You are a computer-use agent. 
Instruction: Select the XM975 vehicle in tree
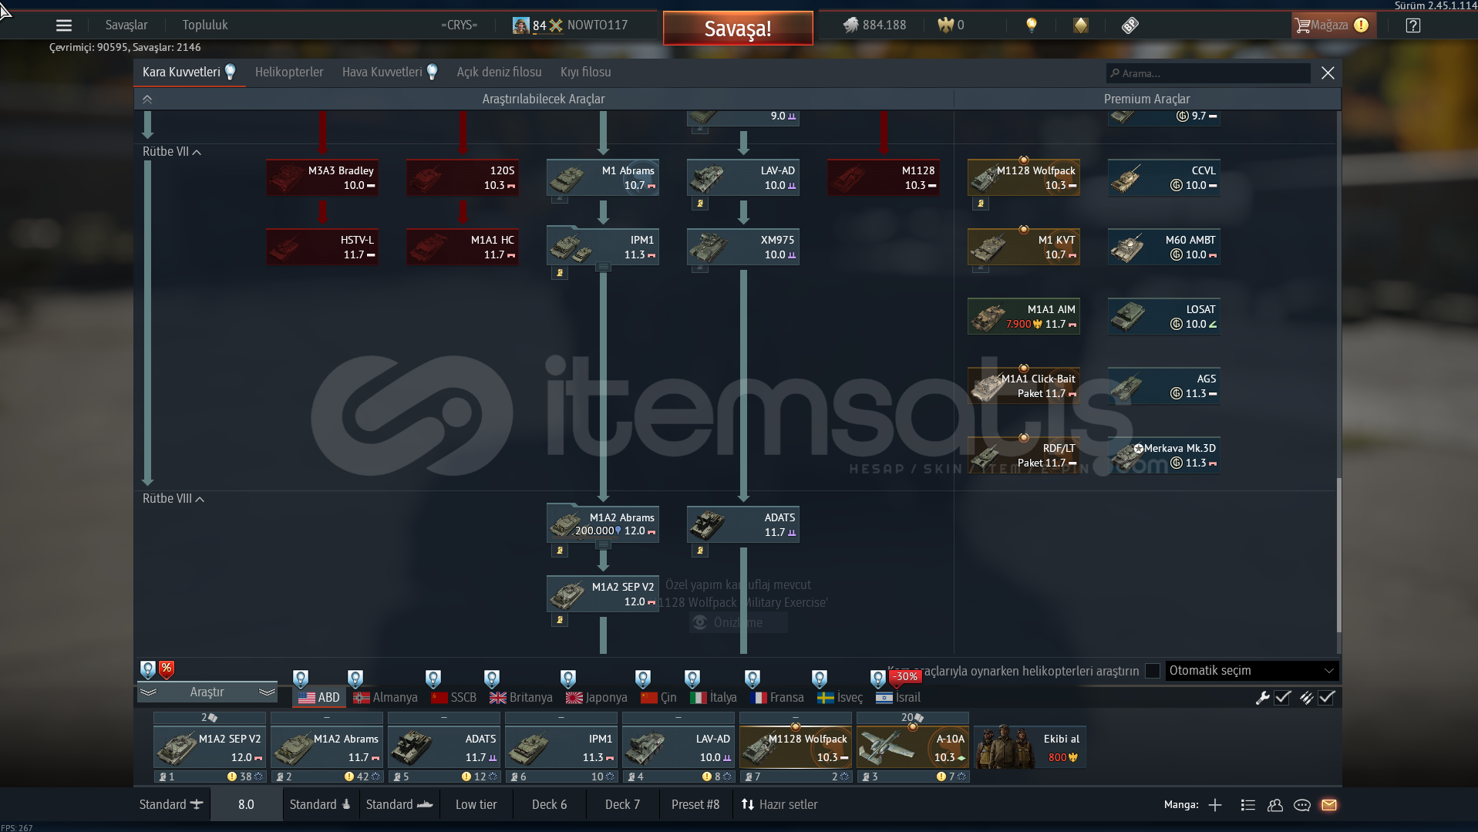click(743, 247)
